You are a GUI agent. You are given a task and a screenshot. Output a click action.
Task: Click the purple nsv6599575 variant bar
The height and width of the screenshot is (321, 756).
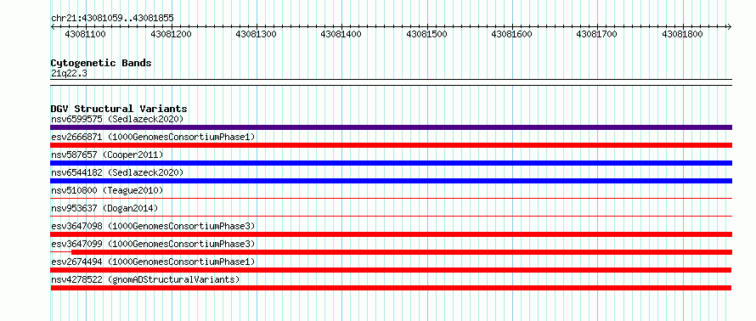391,127
